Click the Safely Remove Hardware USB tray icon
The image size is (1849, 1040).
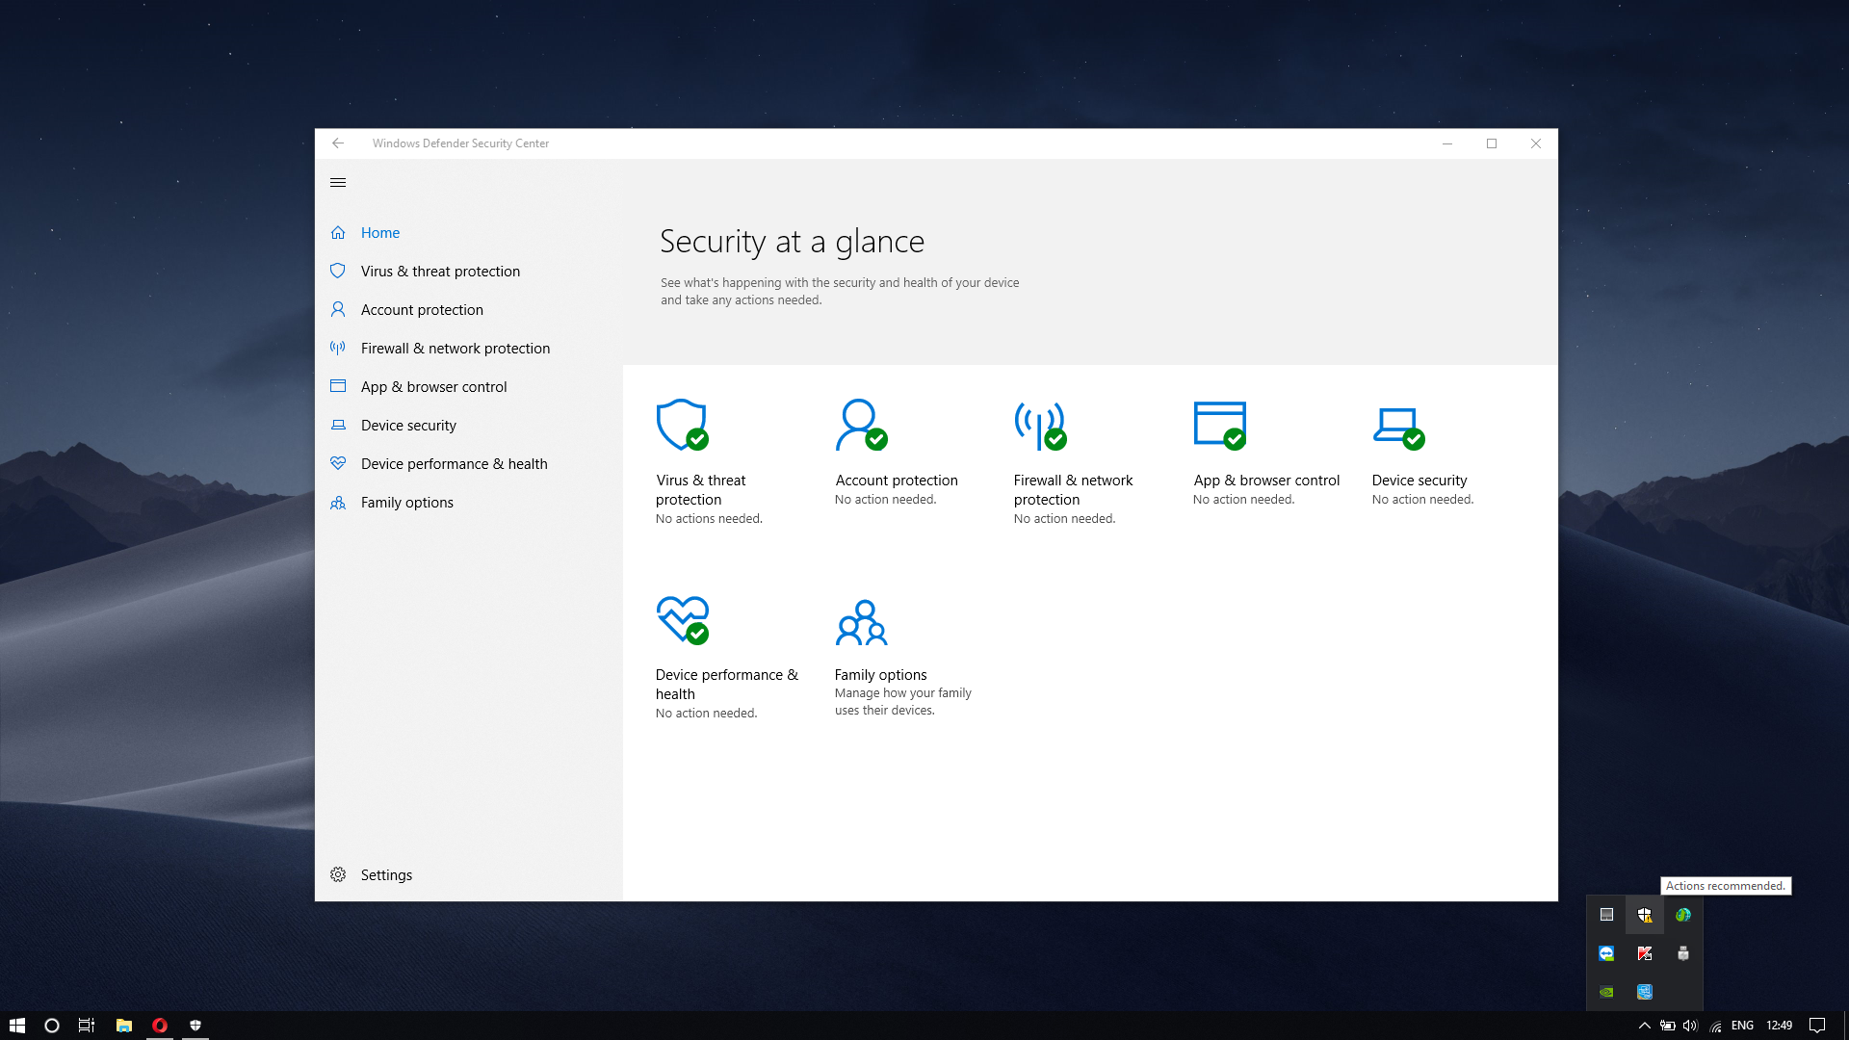coord(1683,953)
